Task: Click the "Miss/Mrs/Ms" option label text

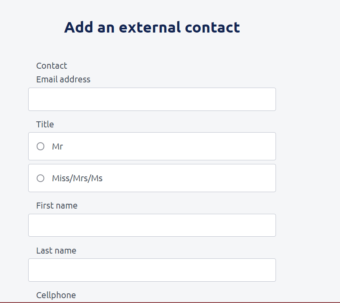Action: (x=77, y=178)
